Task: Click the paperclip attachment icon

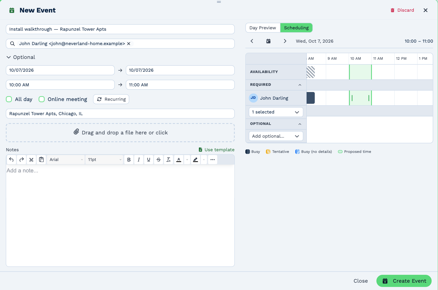Action: (x=76, y=132)
